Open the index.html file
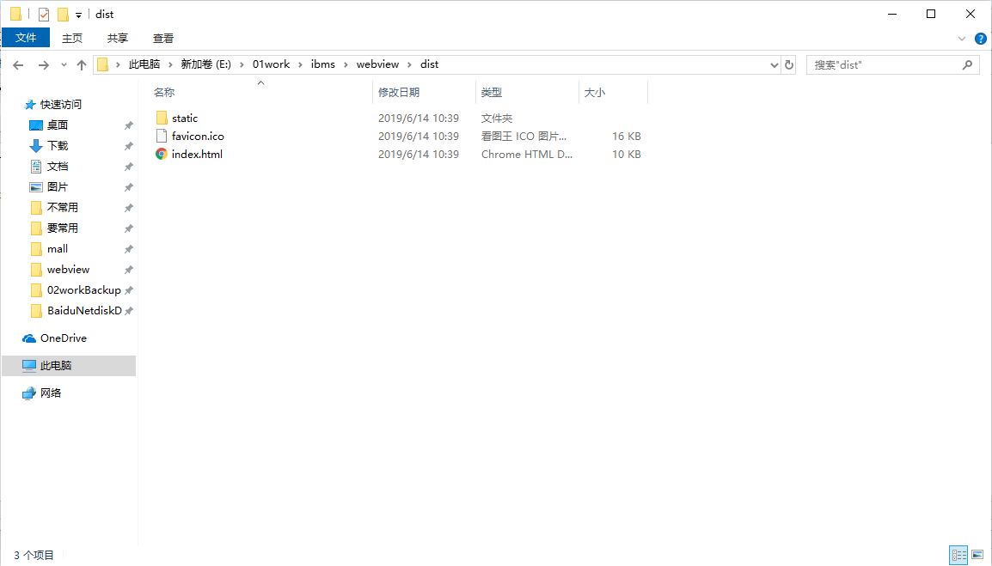The image size is (992, 566). pyautogui.click(x=197, y=155)
